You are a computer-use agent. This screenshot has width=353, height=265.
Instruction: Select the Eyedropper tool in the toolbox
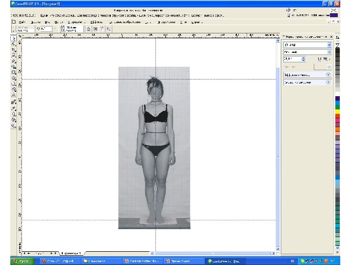(x=14, y=107)
